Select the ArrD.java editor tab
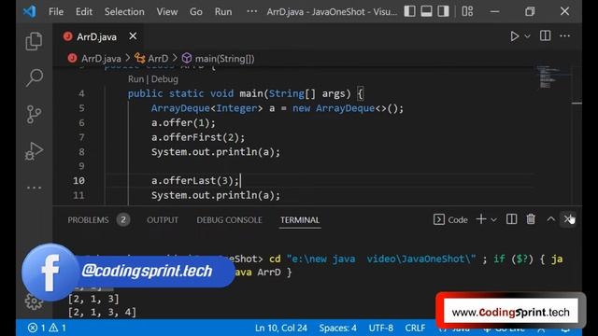The width and height of the screenshot is (598, 336). point(97,36)
